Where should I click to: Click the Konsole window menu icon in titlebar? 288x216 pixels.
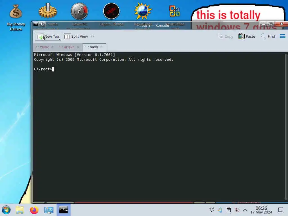tap(36, 24)
